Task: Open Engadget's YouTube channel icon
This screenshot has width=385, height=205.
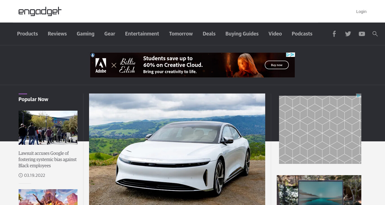Action: click(x=362, y=34)
